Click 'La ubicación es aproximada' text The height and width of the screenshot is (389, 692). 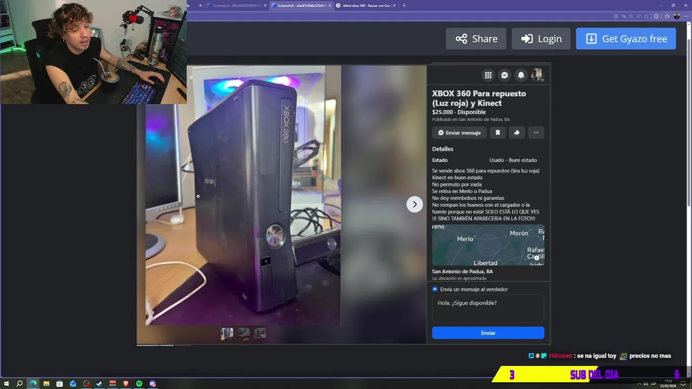(459, 278)
